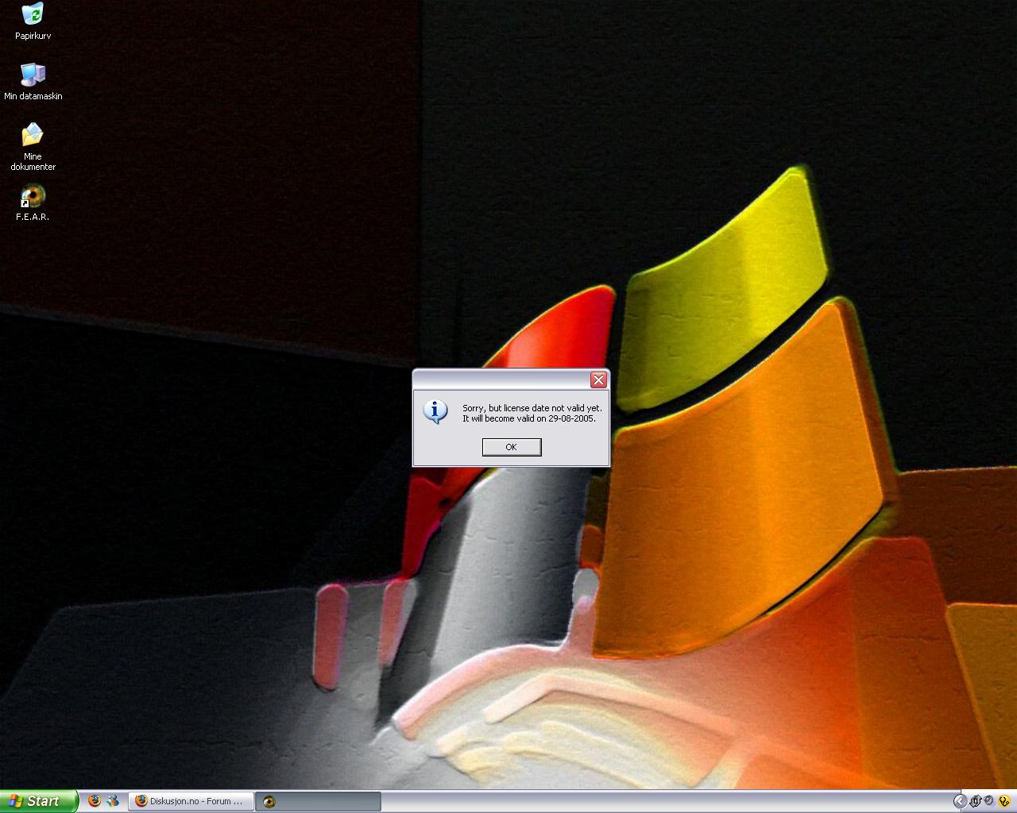The height and width of the screenshot is (813, 1017).
Task: Close the license date dialog
Action: pos(598,380)
